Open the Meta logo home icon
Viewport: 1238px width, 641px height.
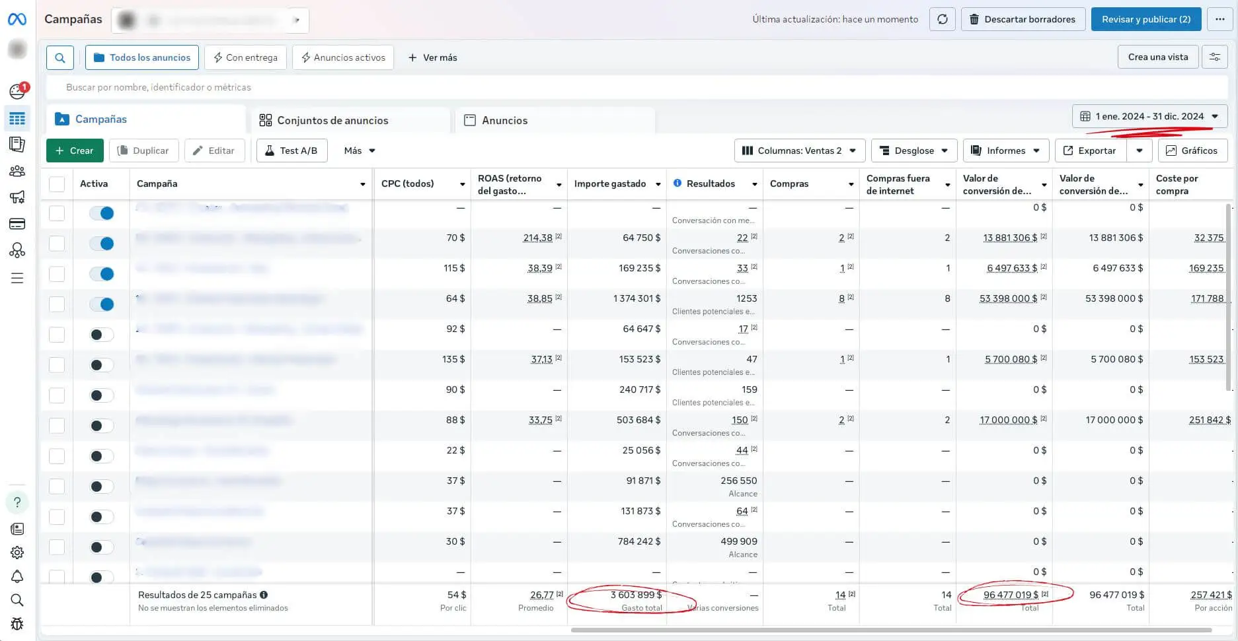[17, 19]
